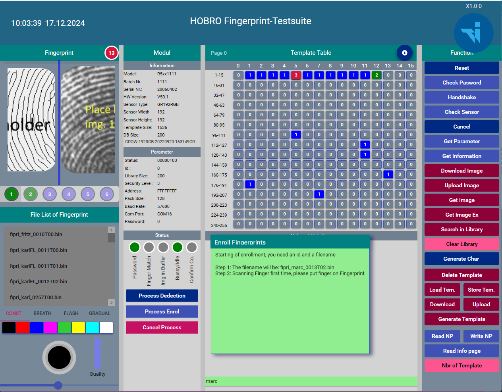The width and height of the screenshot is (502, 392).
Task: Toggle the Finger-Match status indicator
Action: pos(149,247)
